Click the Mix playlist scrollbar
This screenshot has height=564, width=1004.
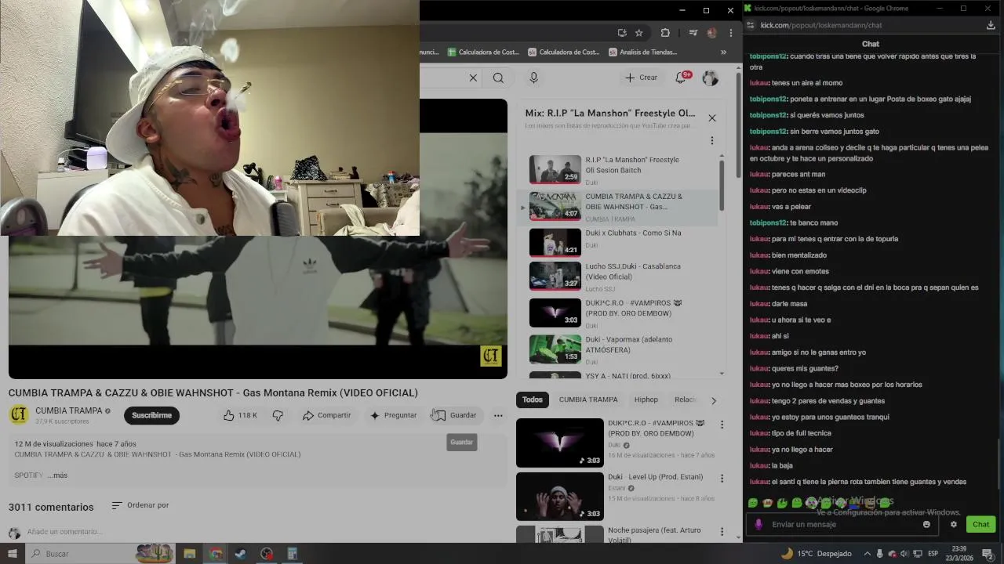[x=722, y=184]
